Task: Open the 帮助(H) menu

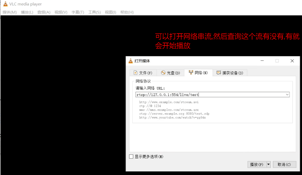Action: pos(127,12)
